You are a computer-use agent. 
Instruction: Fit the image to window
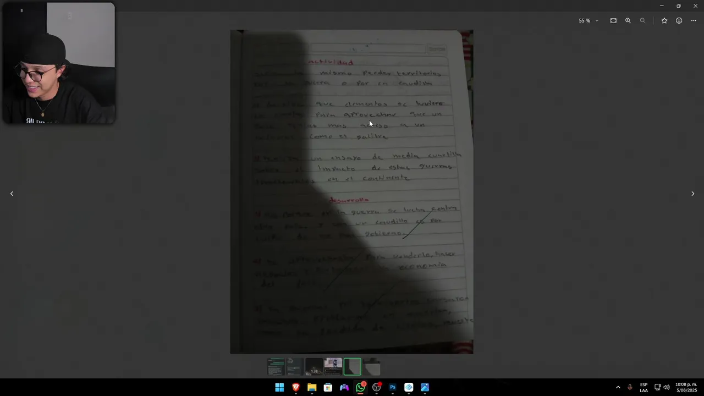[x=613, y=21]
